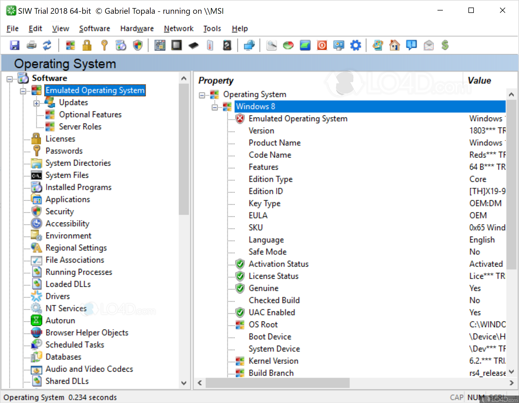Click the house home toolbar icon
The image size is (519, 403).
394,45
